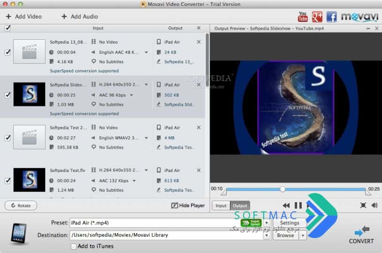This screenshot has width=382, height=253.
Task: Click the Browse button
Action: click(x=285, y=236)
